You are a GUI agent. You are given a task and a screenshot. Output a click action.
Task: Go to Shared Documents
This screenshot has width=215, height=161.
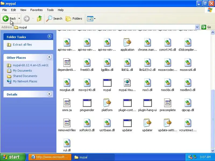(x=25, y=76)
